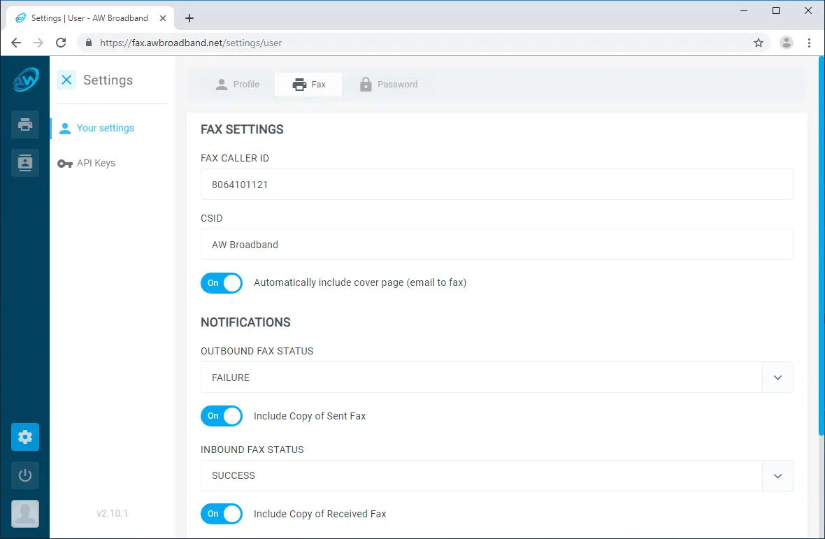Click the Fax Caller ID field
Screen dimensions: 825x539
click(496, 185)
